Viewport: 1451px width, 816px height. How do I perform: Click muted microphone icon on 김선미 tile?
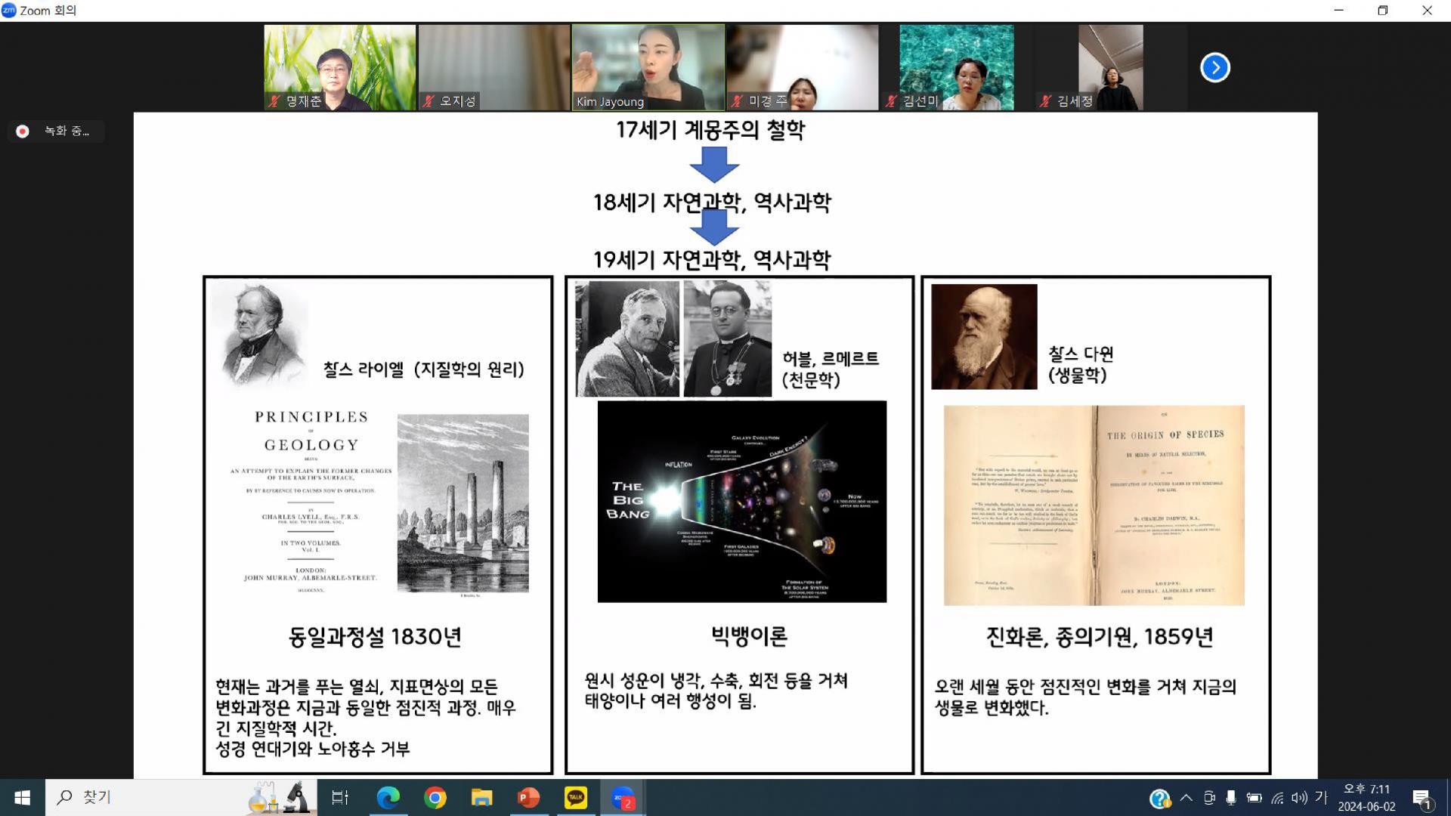tap(892, 101)
